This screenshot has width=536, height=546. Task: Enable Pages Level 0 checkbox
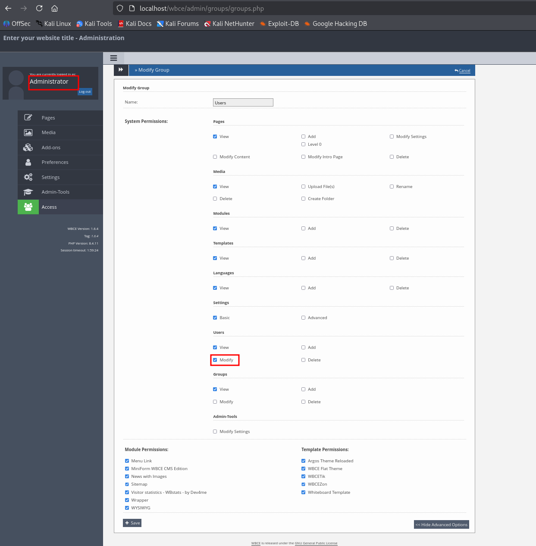click(x=303, y=144)
